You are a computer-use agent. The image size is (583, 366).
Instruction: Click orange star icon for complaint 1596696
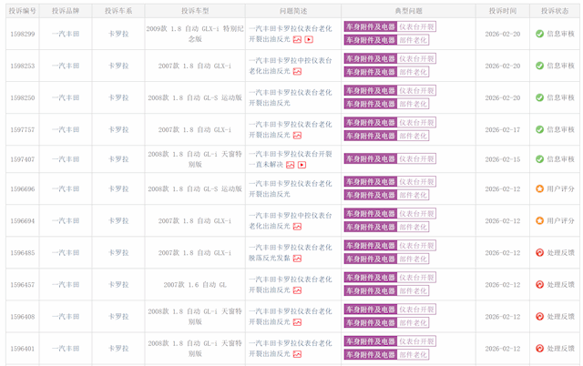pyautogui.click(x=539, y=188)
